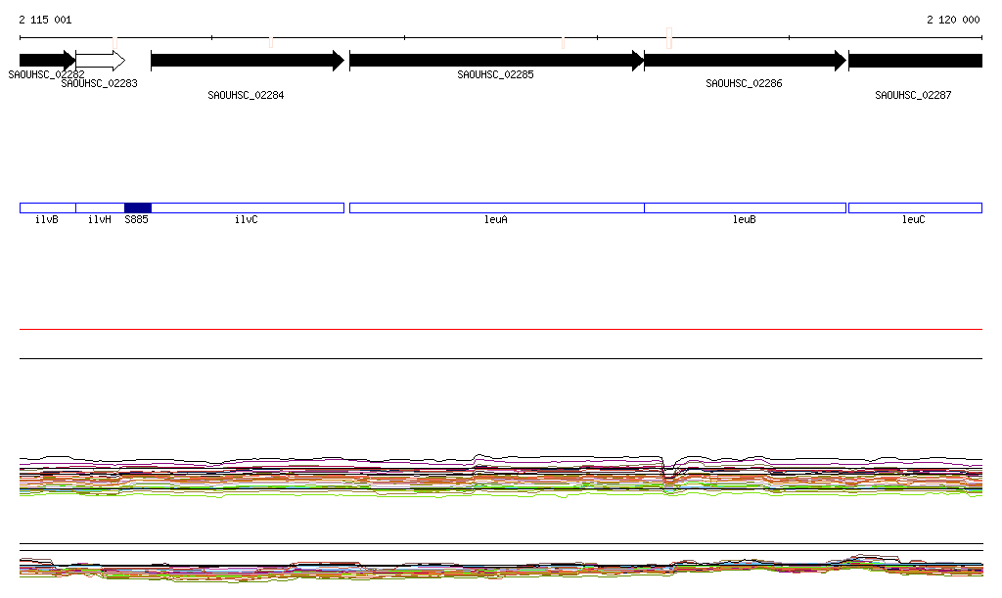The image size is (1002, 598).
Task: Click the end coordinate 2 120 000 label
Action: pos(952,20)
